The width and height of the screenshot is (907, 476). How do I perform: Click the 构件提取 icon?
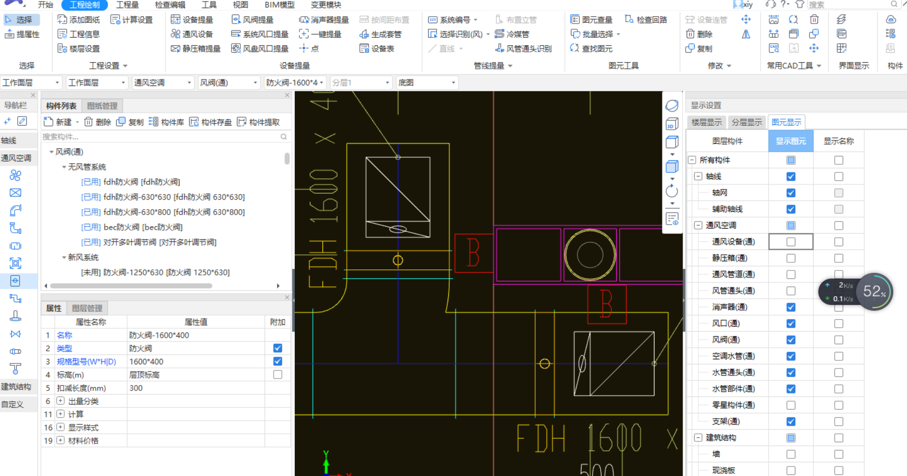click(x=258, y=122)
